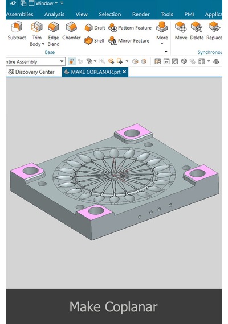This screenshot has width=228, height=324.
Task: Click the Synchronous group label
Action: pyautogui.click(x=210, y=52)
